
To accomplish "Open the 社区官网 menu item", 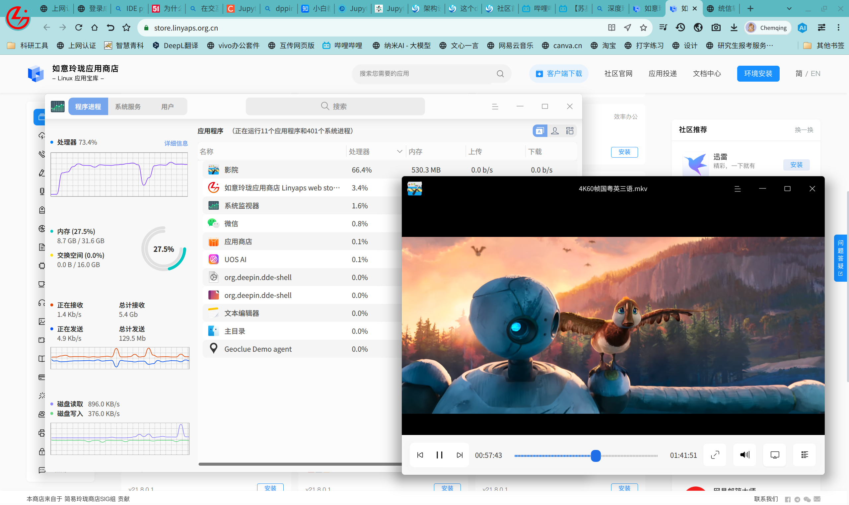I will click(x=618, y=74).
